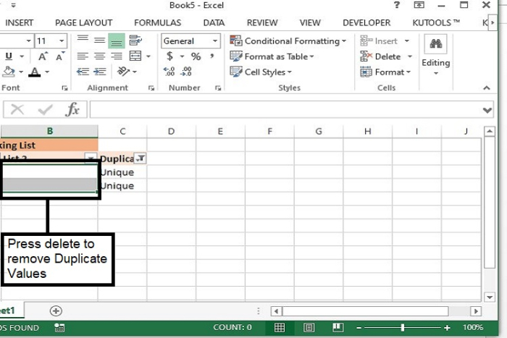
Task: Click the Insert Function fx button
Action: 72,109
